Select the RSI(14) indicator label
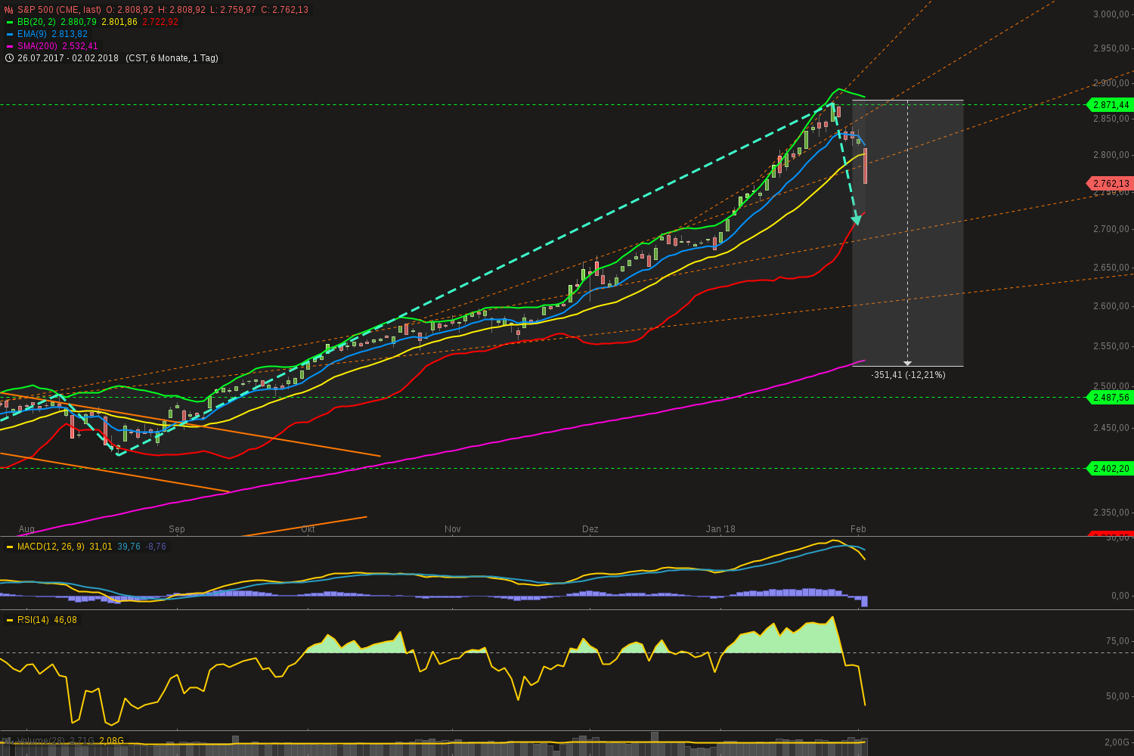1134x756 pixels. point(33,620)
